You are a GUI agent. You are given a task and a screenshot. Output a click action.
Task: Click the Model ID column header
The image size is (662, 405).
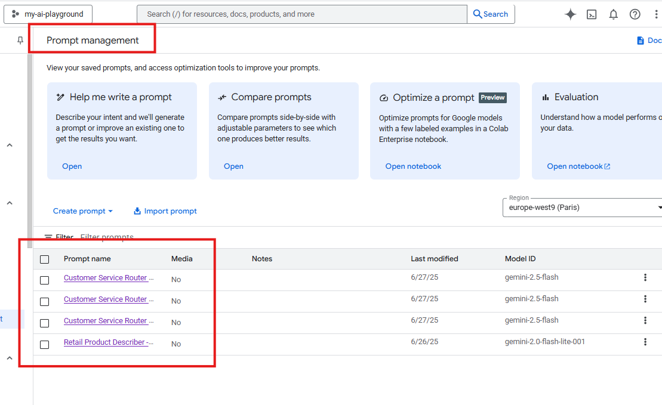click(x=520, y=259)
